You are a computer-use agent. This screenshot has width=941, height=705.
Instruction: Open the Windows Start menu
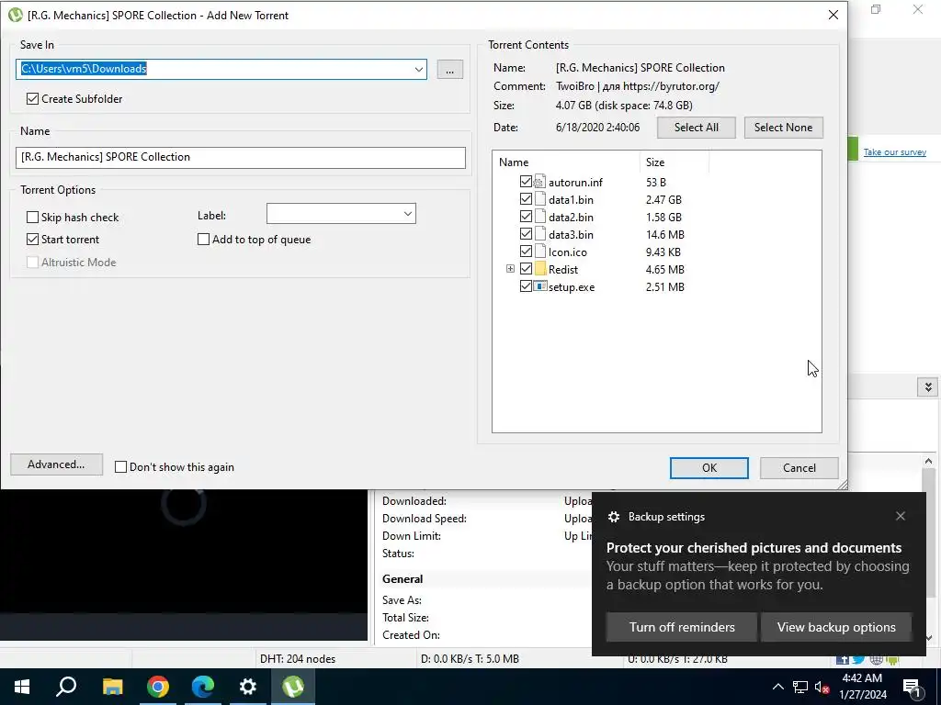(22, 687)
